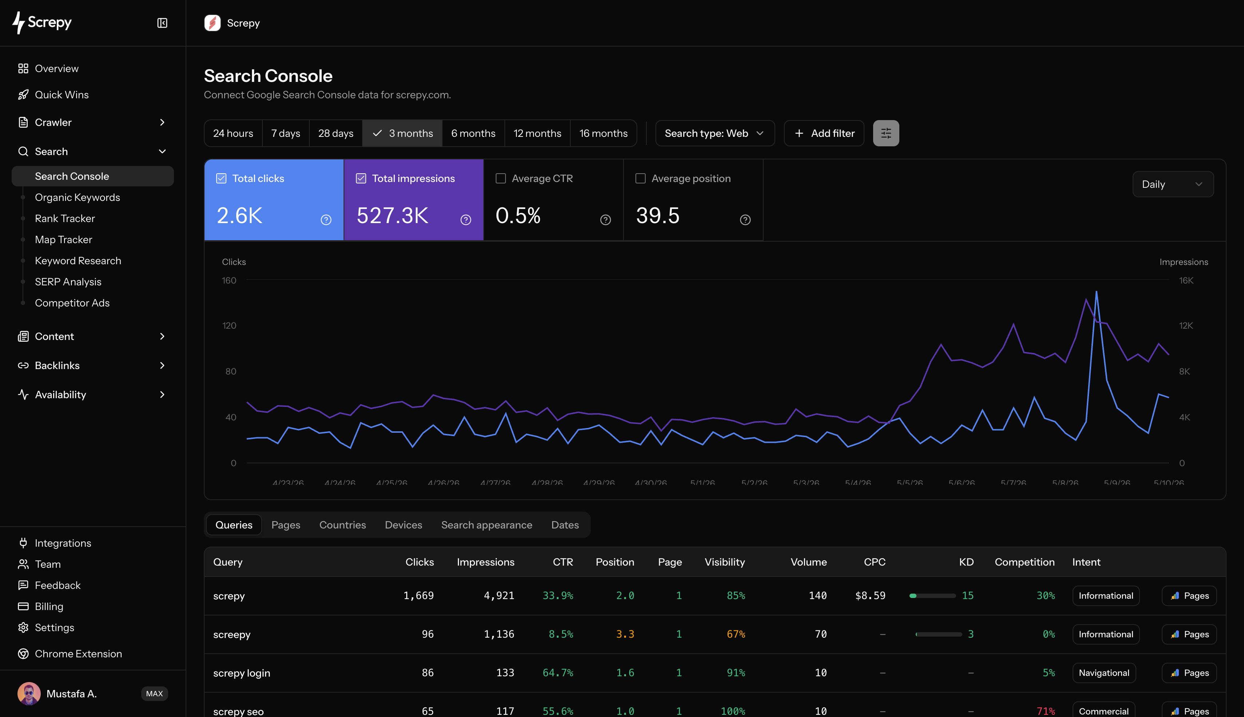Switch to the Countries tab

tap(342, 525)
